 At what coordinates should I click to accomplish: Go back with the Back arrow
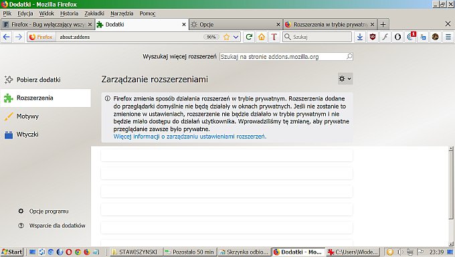7,37
